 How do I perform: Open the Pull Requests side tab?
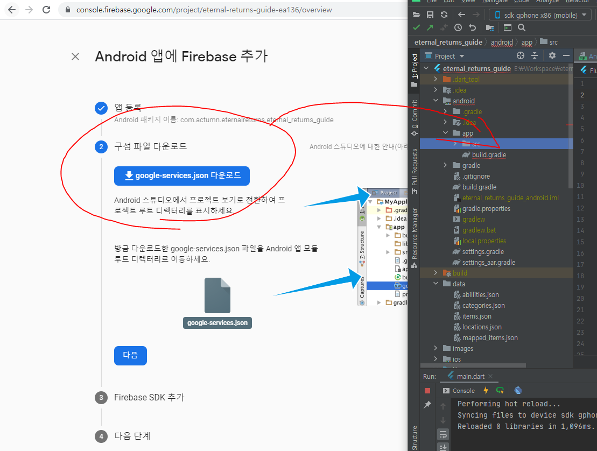pyautogui.click(x=415, y=171)
